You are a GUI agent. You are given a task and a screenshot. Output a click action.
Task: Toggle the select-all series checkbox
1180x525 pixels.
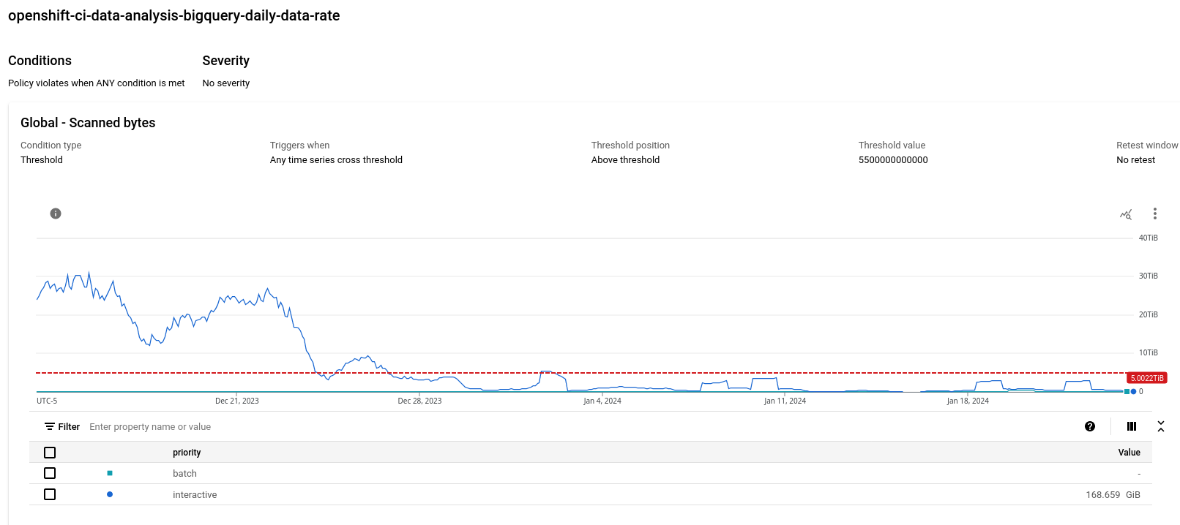point(50,453)
